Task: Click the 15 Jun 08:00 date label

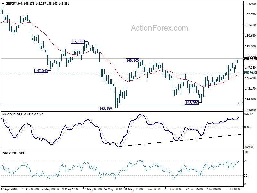Action: [173, 189]
